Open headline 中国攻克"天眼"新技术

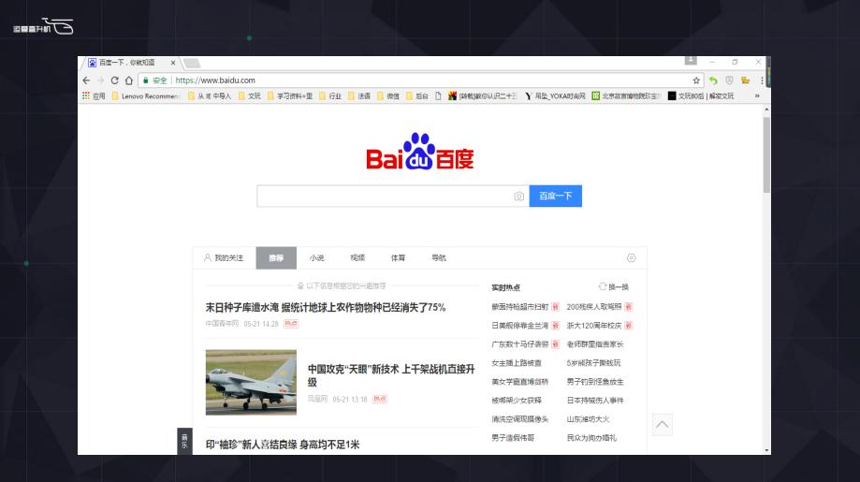click(391, 375)
